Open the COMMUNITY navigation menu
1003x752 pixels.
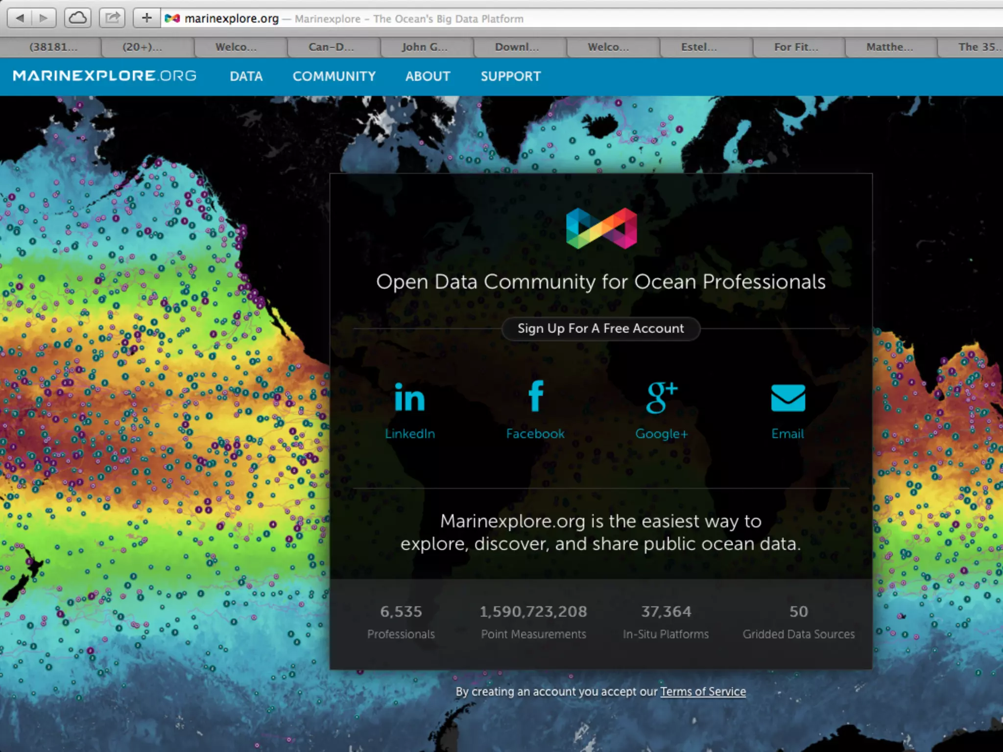[334, 76]
